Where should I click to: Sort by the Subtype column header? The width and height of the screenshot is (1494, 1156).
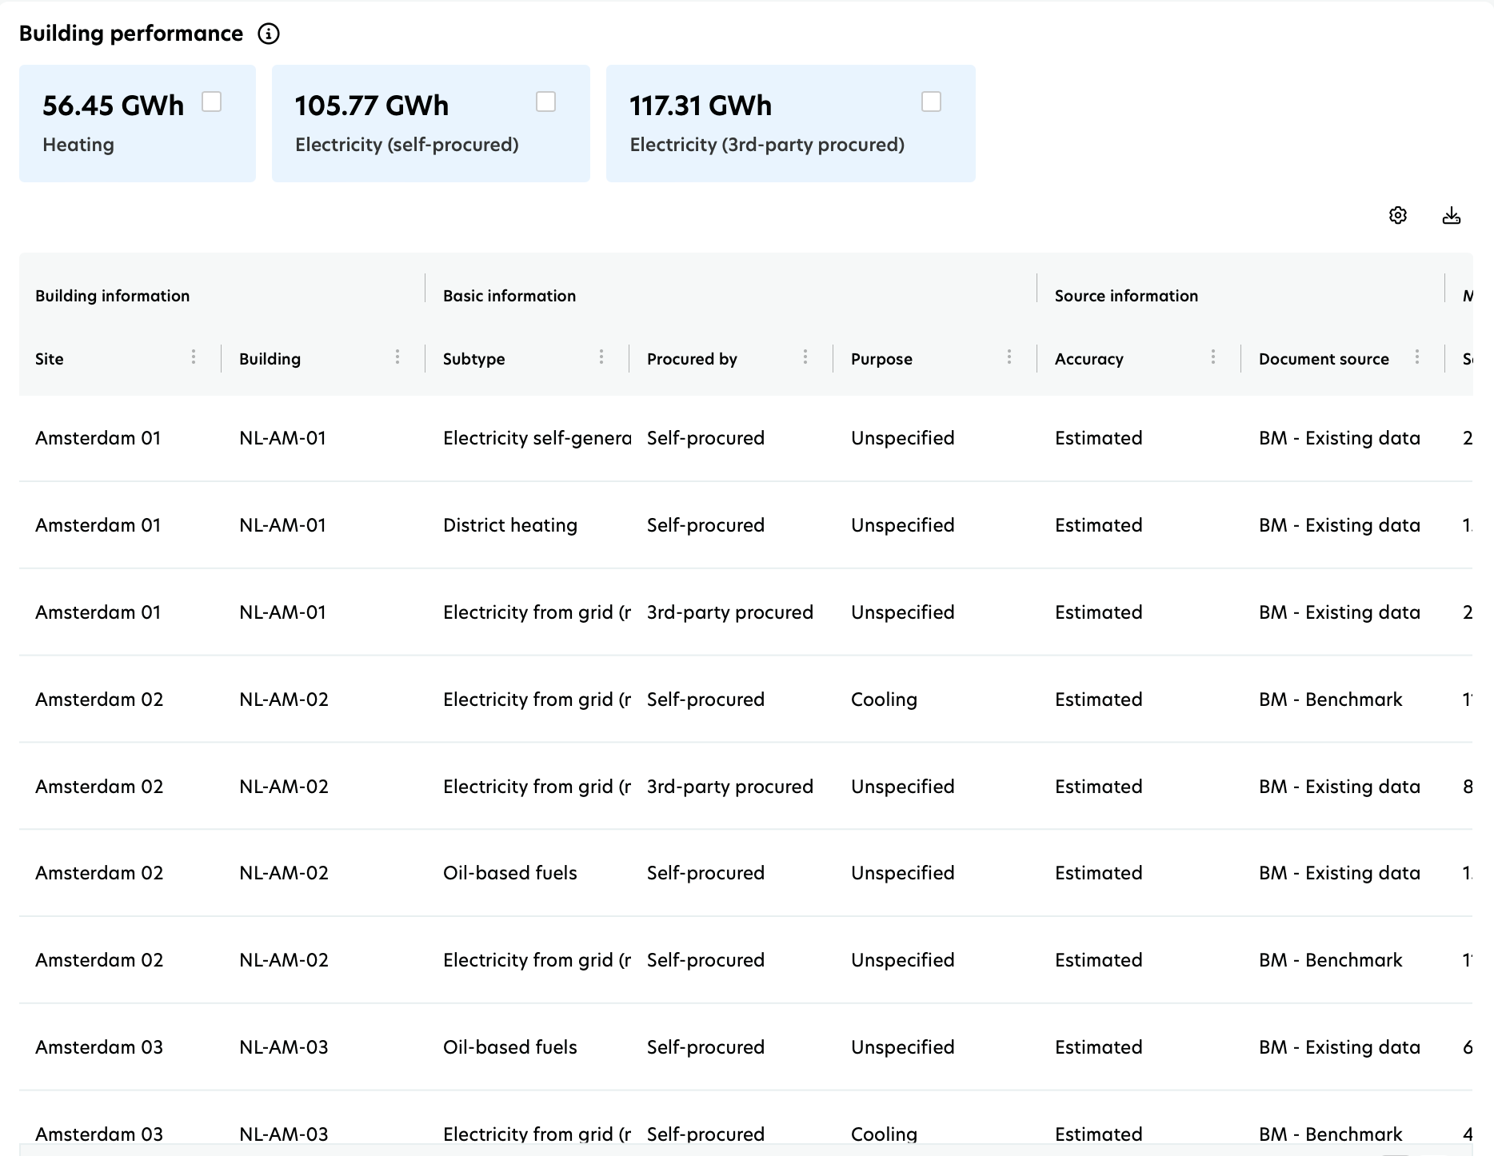tap(473, 359)
